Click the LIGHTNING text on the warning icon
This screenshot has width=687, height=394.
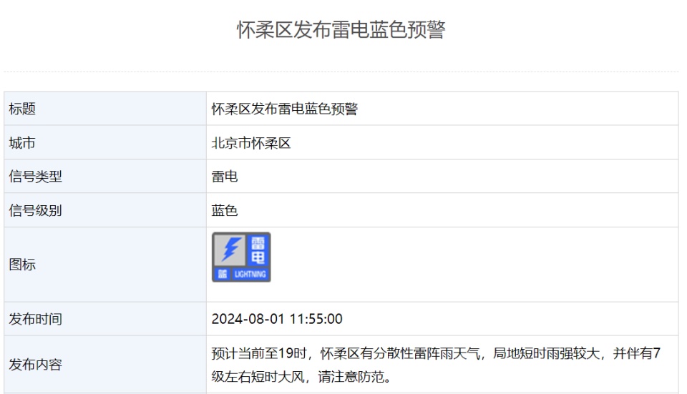250,275
